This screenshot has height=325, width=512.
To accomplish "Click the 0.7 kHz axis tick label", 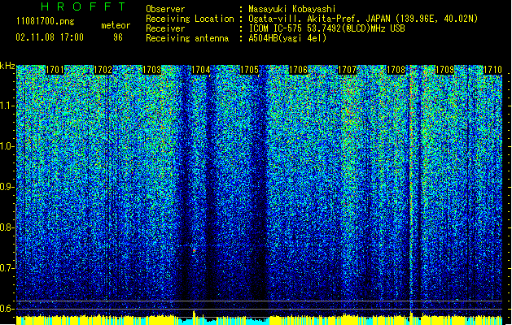I will pyautogui.click(x=7, y=268).
